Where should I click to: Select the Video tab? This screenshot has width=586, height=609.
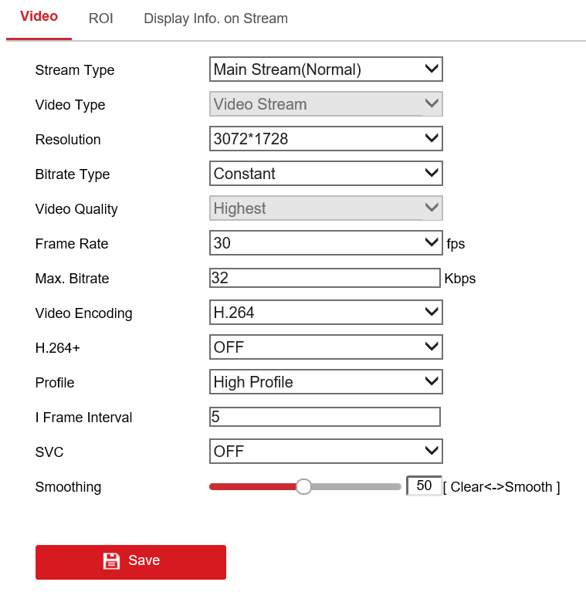pos(39,17)
